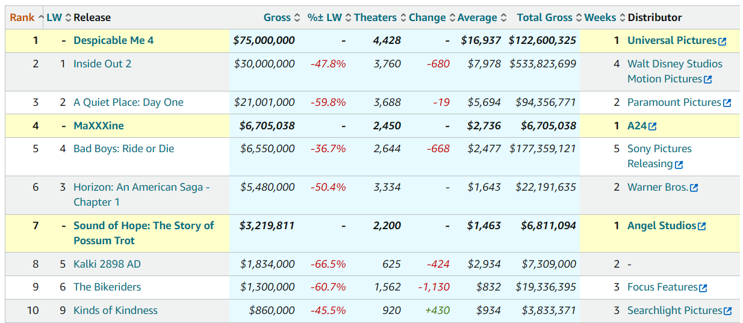743x323 pixels.
Task: Open Kinds of Kindness release
Action: pyautogui.click(x=115, y=310)
